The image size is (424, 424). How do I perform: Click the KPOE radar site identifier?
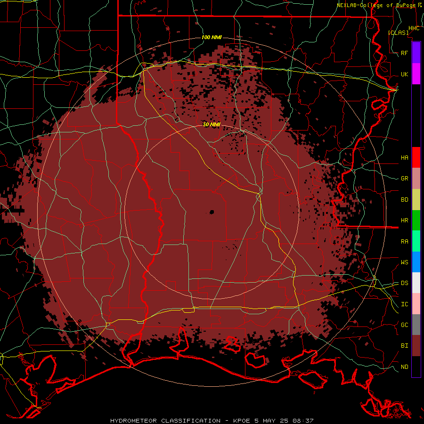(241, 421)
